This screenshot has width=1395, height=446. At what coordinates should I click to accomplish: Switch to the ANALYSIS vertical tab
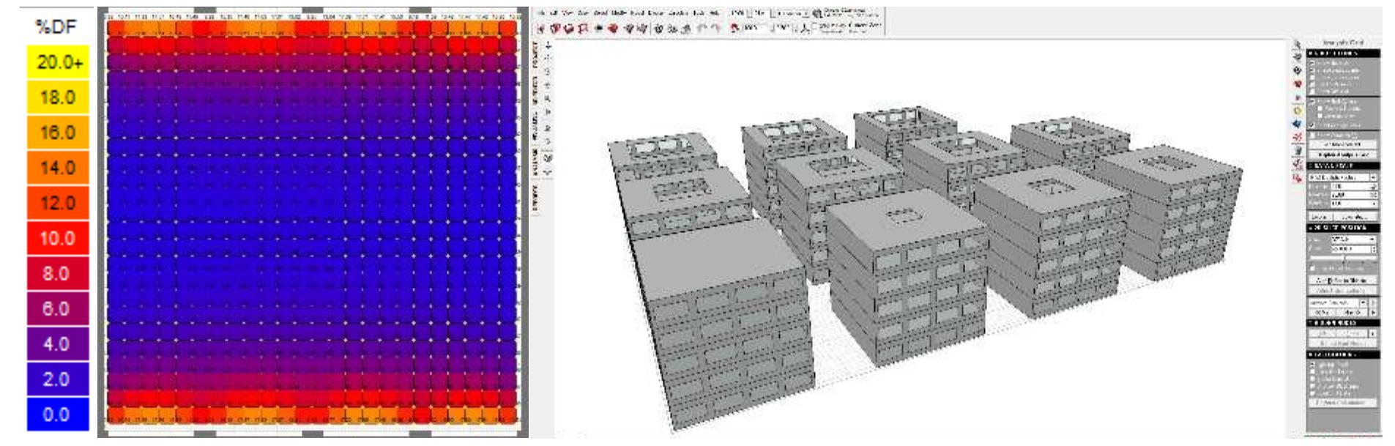pyautogui.click(x=535, y=162)
